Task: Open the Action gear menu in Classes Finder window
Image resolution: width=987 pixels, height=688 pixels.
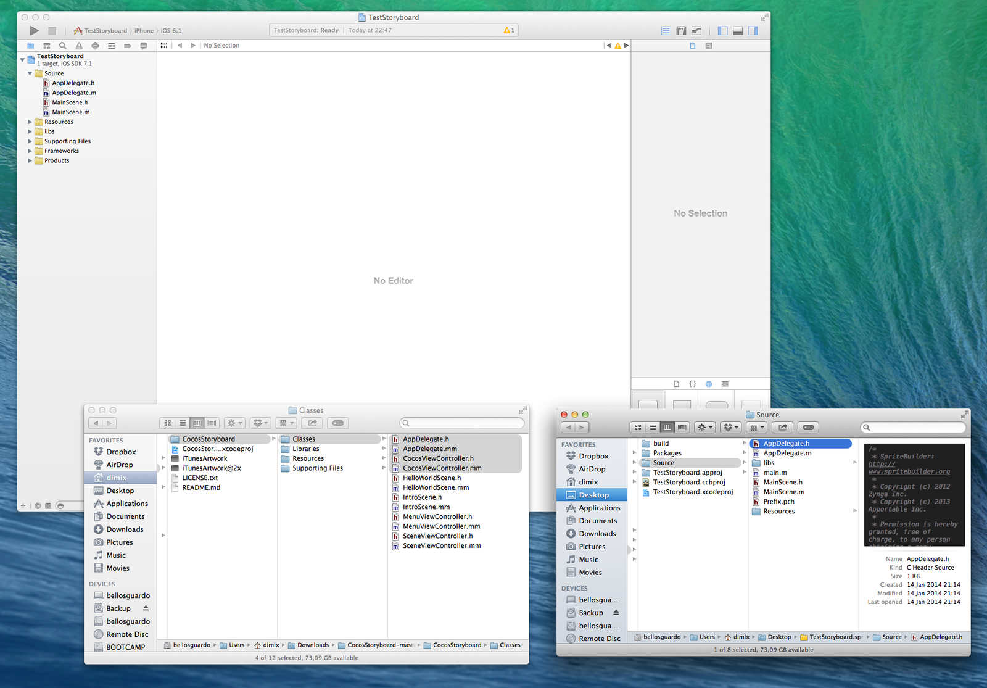Action: [x=234, y=423]
